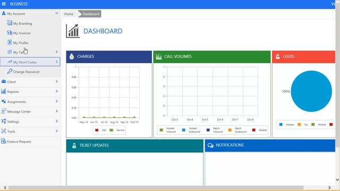Click the Change Password key icon
Viewport: 340px width, 191px height.
click(x=10, y=71)
